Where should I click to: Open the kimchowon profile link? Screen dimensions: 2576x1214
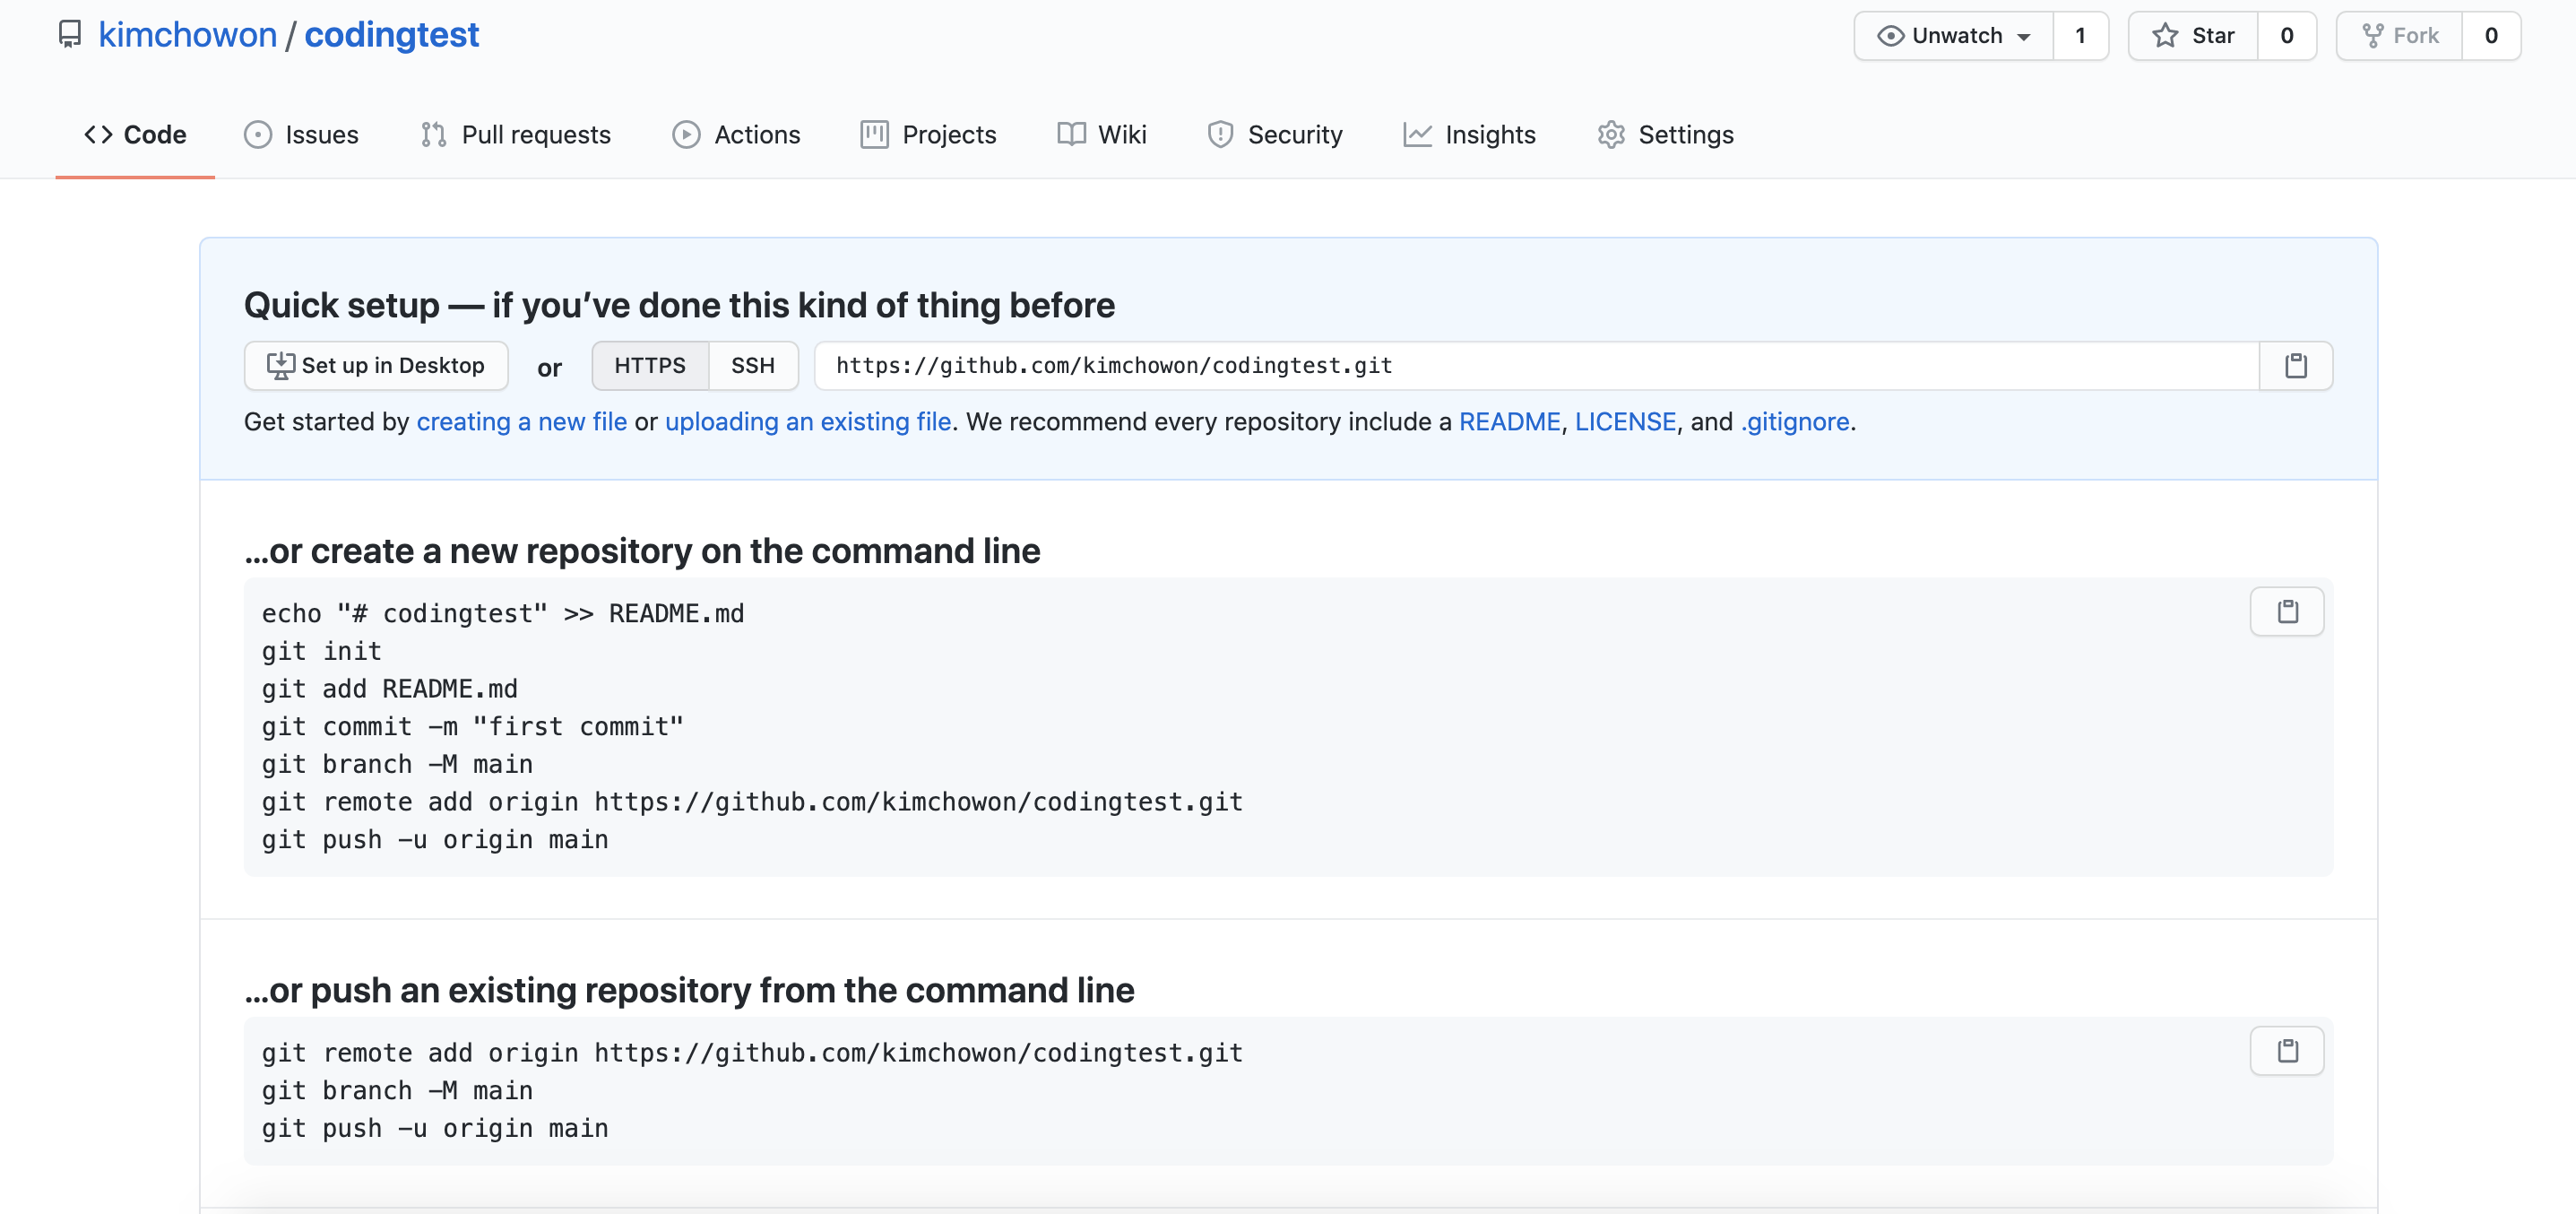point(187,35)
